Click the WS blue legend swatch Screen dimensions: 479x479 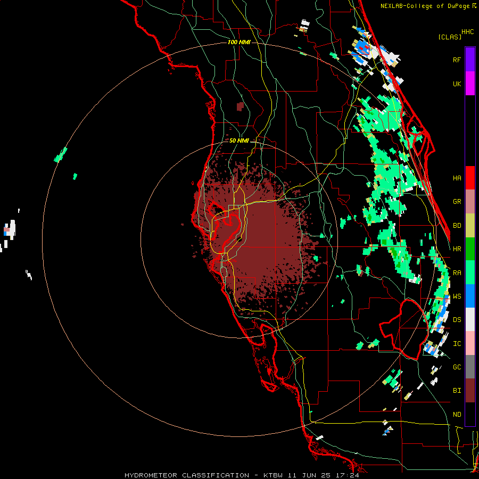coord(470,296)
